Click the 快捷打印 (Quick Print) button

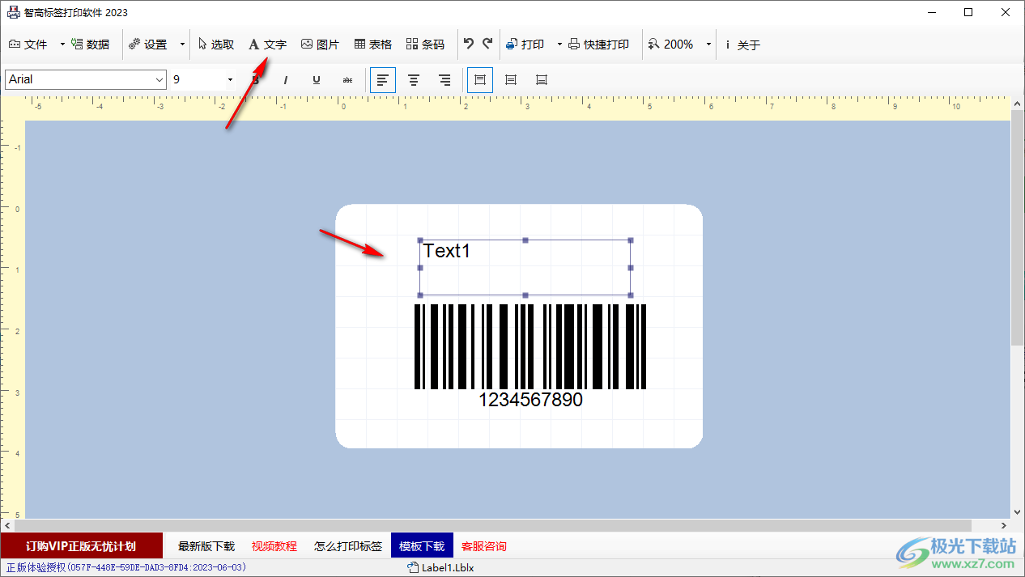tap(598, 45)
